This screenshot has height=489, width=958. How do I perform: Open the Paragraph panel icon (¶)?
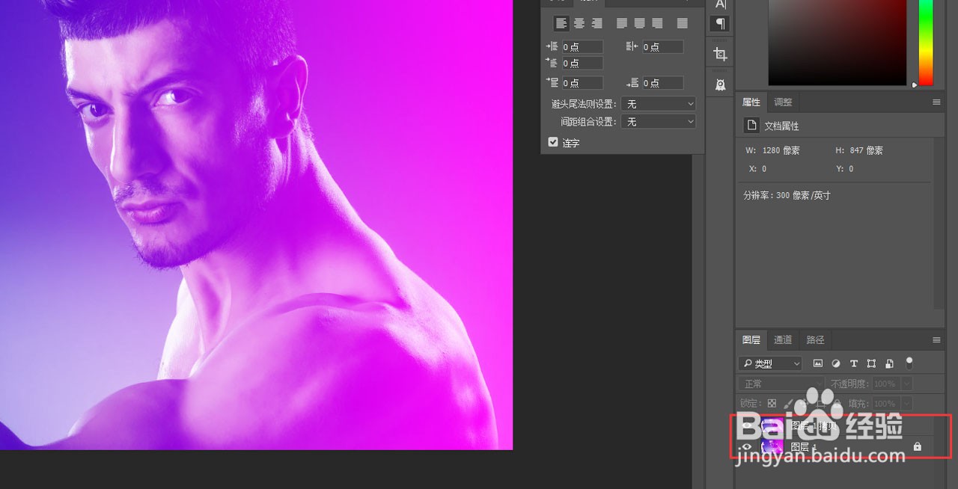point(720,24)
